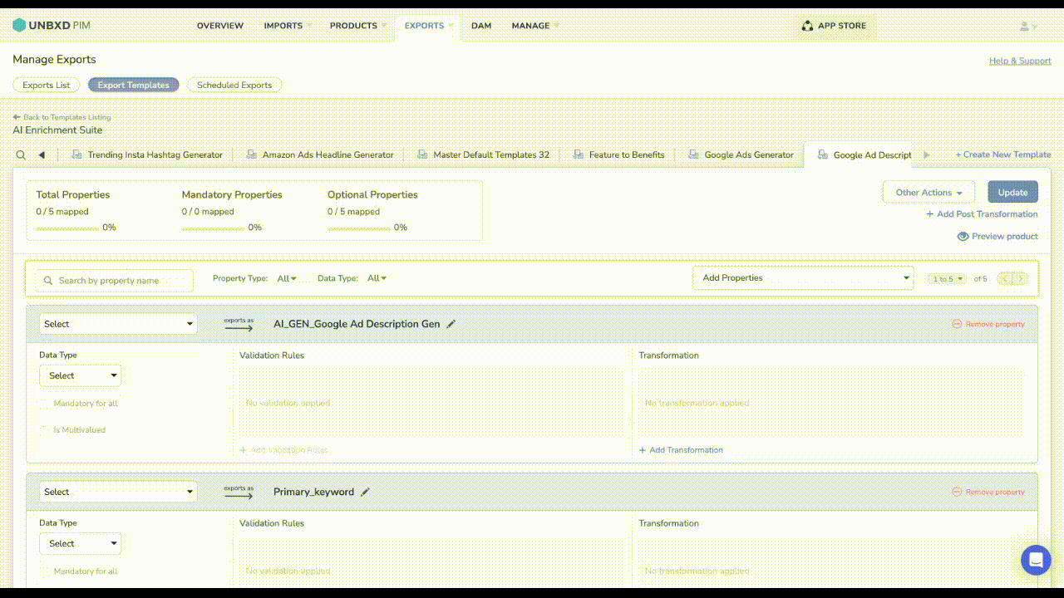
Task: Click the Update button
Action: pyautogui.click(x=1012, y=193)
